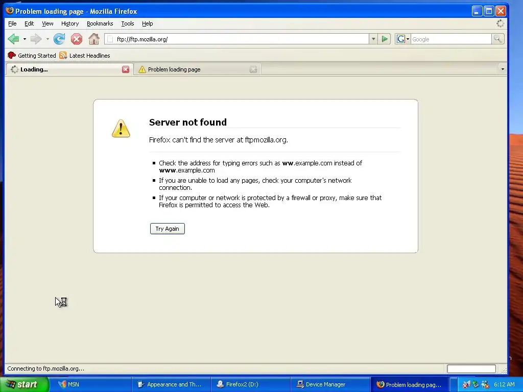Close the Problem loading page tab

point(253,69)
